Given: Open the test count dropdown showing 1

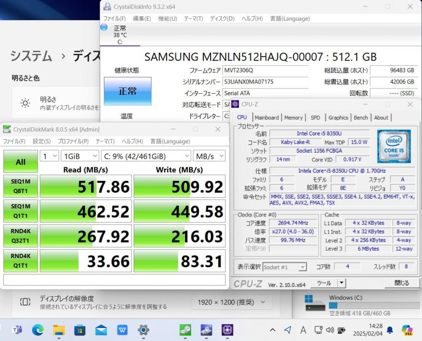Looking at the screenshot, I should pyautogui.click(x=49, y=156).
